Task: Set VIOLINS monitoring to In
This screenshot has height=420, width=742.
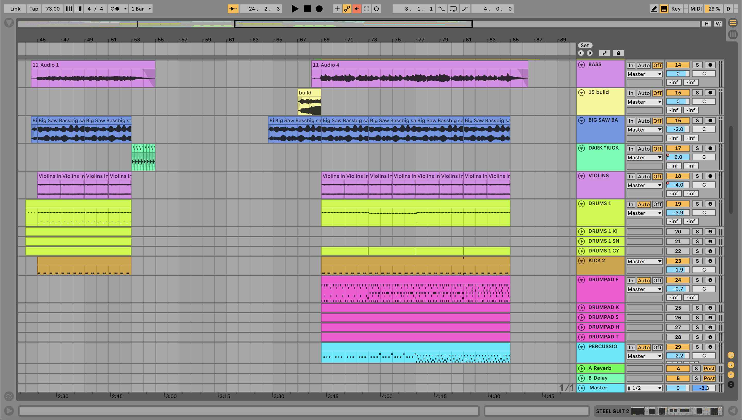Action: 631,177
